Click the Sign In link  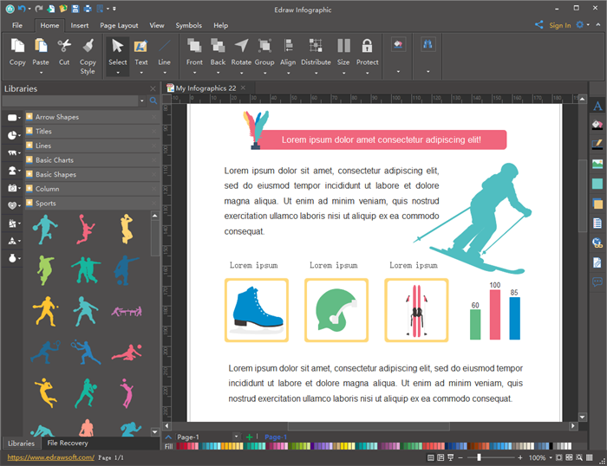click(x=559, y=25)
